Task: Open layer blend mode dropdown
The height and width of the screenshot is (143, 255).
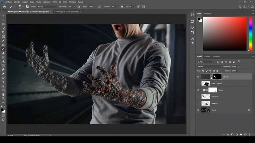Action: (210, 66)
